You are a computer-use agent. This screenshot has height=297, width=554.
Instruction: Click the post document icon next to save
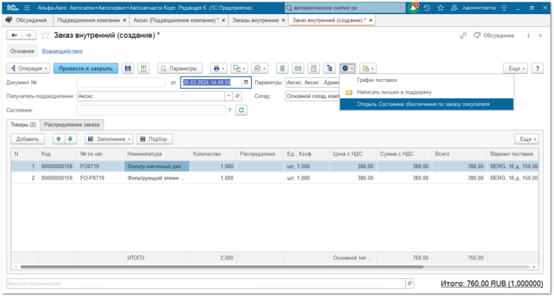143,68
